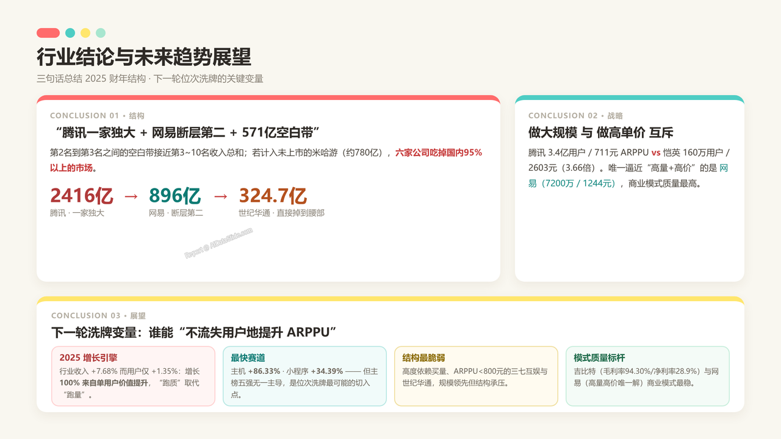The image size is (781, 439).
Task: Click the arrow between 2416亿 and 896亿
Action: (131, 196)
